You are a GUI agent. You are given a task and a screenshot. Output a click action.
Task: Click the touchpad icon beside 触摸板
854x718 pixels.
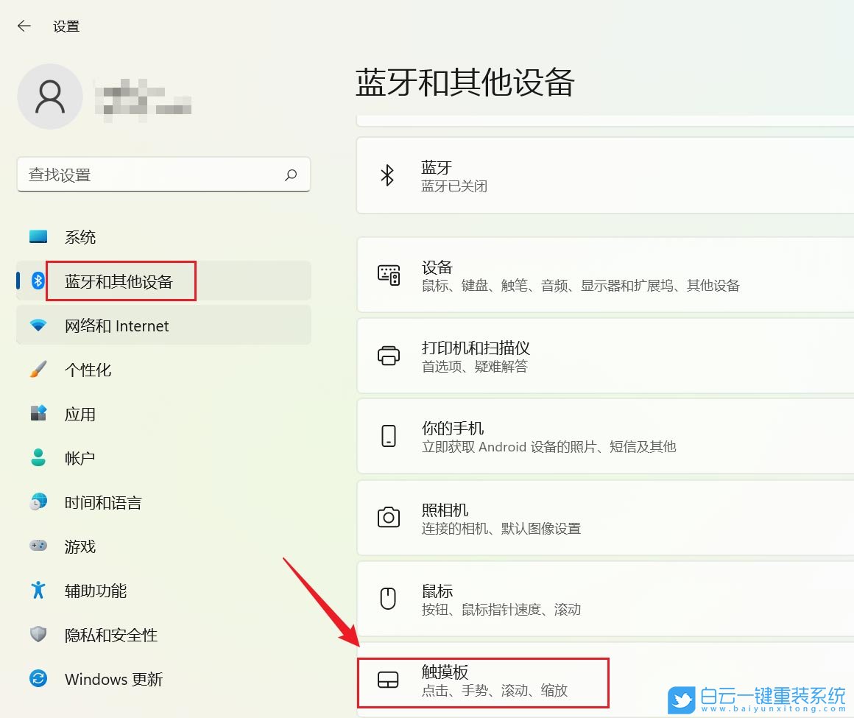(389, 679)
